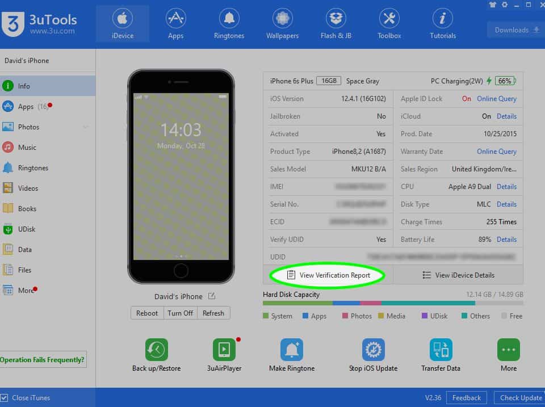Click the 16GB capacity badge
This screenshot has width=545, height=407.
[329, 81]
